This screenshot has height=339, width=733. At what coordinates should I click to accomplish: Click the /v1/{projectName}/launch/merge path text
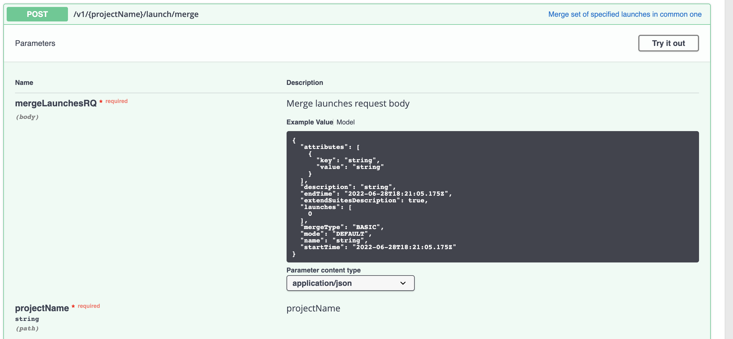(x=136, y=14)
